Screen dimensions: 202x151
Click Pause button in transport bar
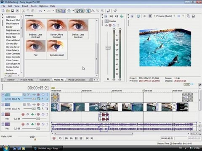coord(76,138)
